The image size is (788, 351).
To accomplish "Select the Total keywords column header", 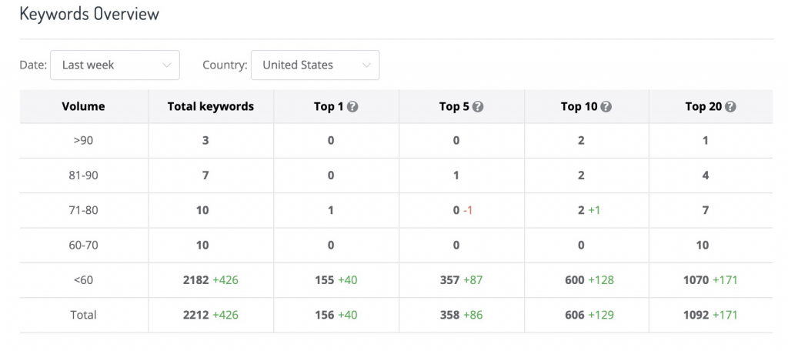I will (x=211, y=106).
